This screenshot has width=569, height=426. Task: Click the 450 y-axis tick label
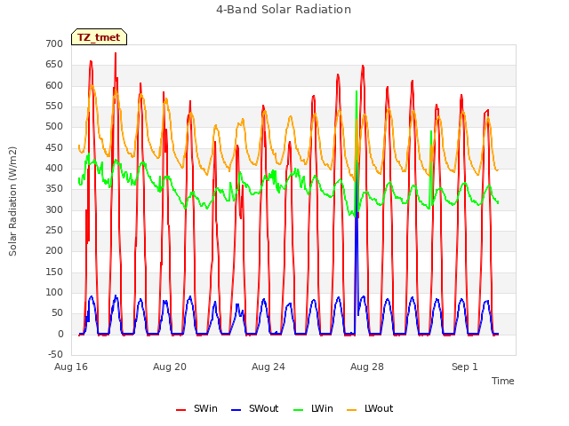tap(54, 148)
